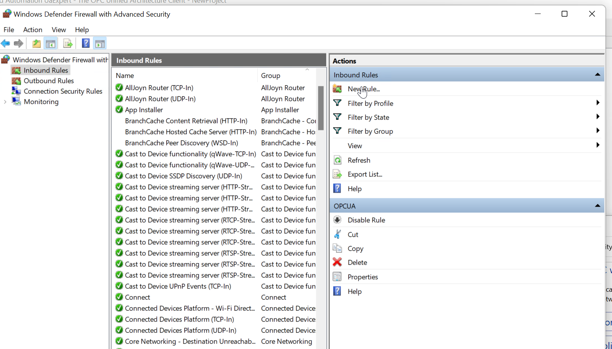Select Outbound Rules in the tree
The height and width of the screenshot is (349, 612).
(x=49, y=81)
